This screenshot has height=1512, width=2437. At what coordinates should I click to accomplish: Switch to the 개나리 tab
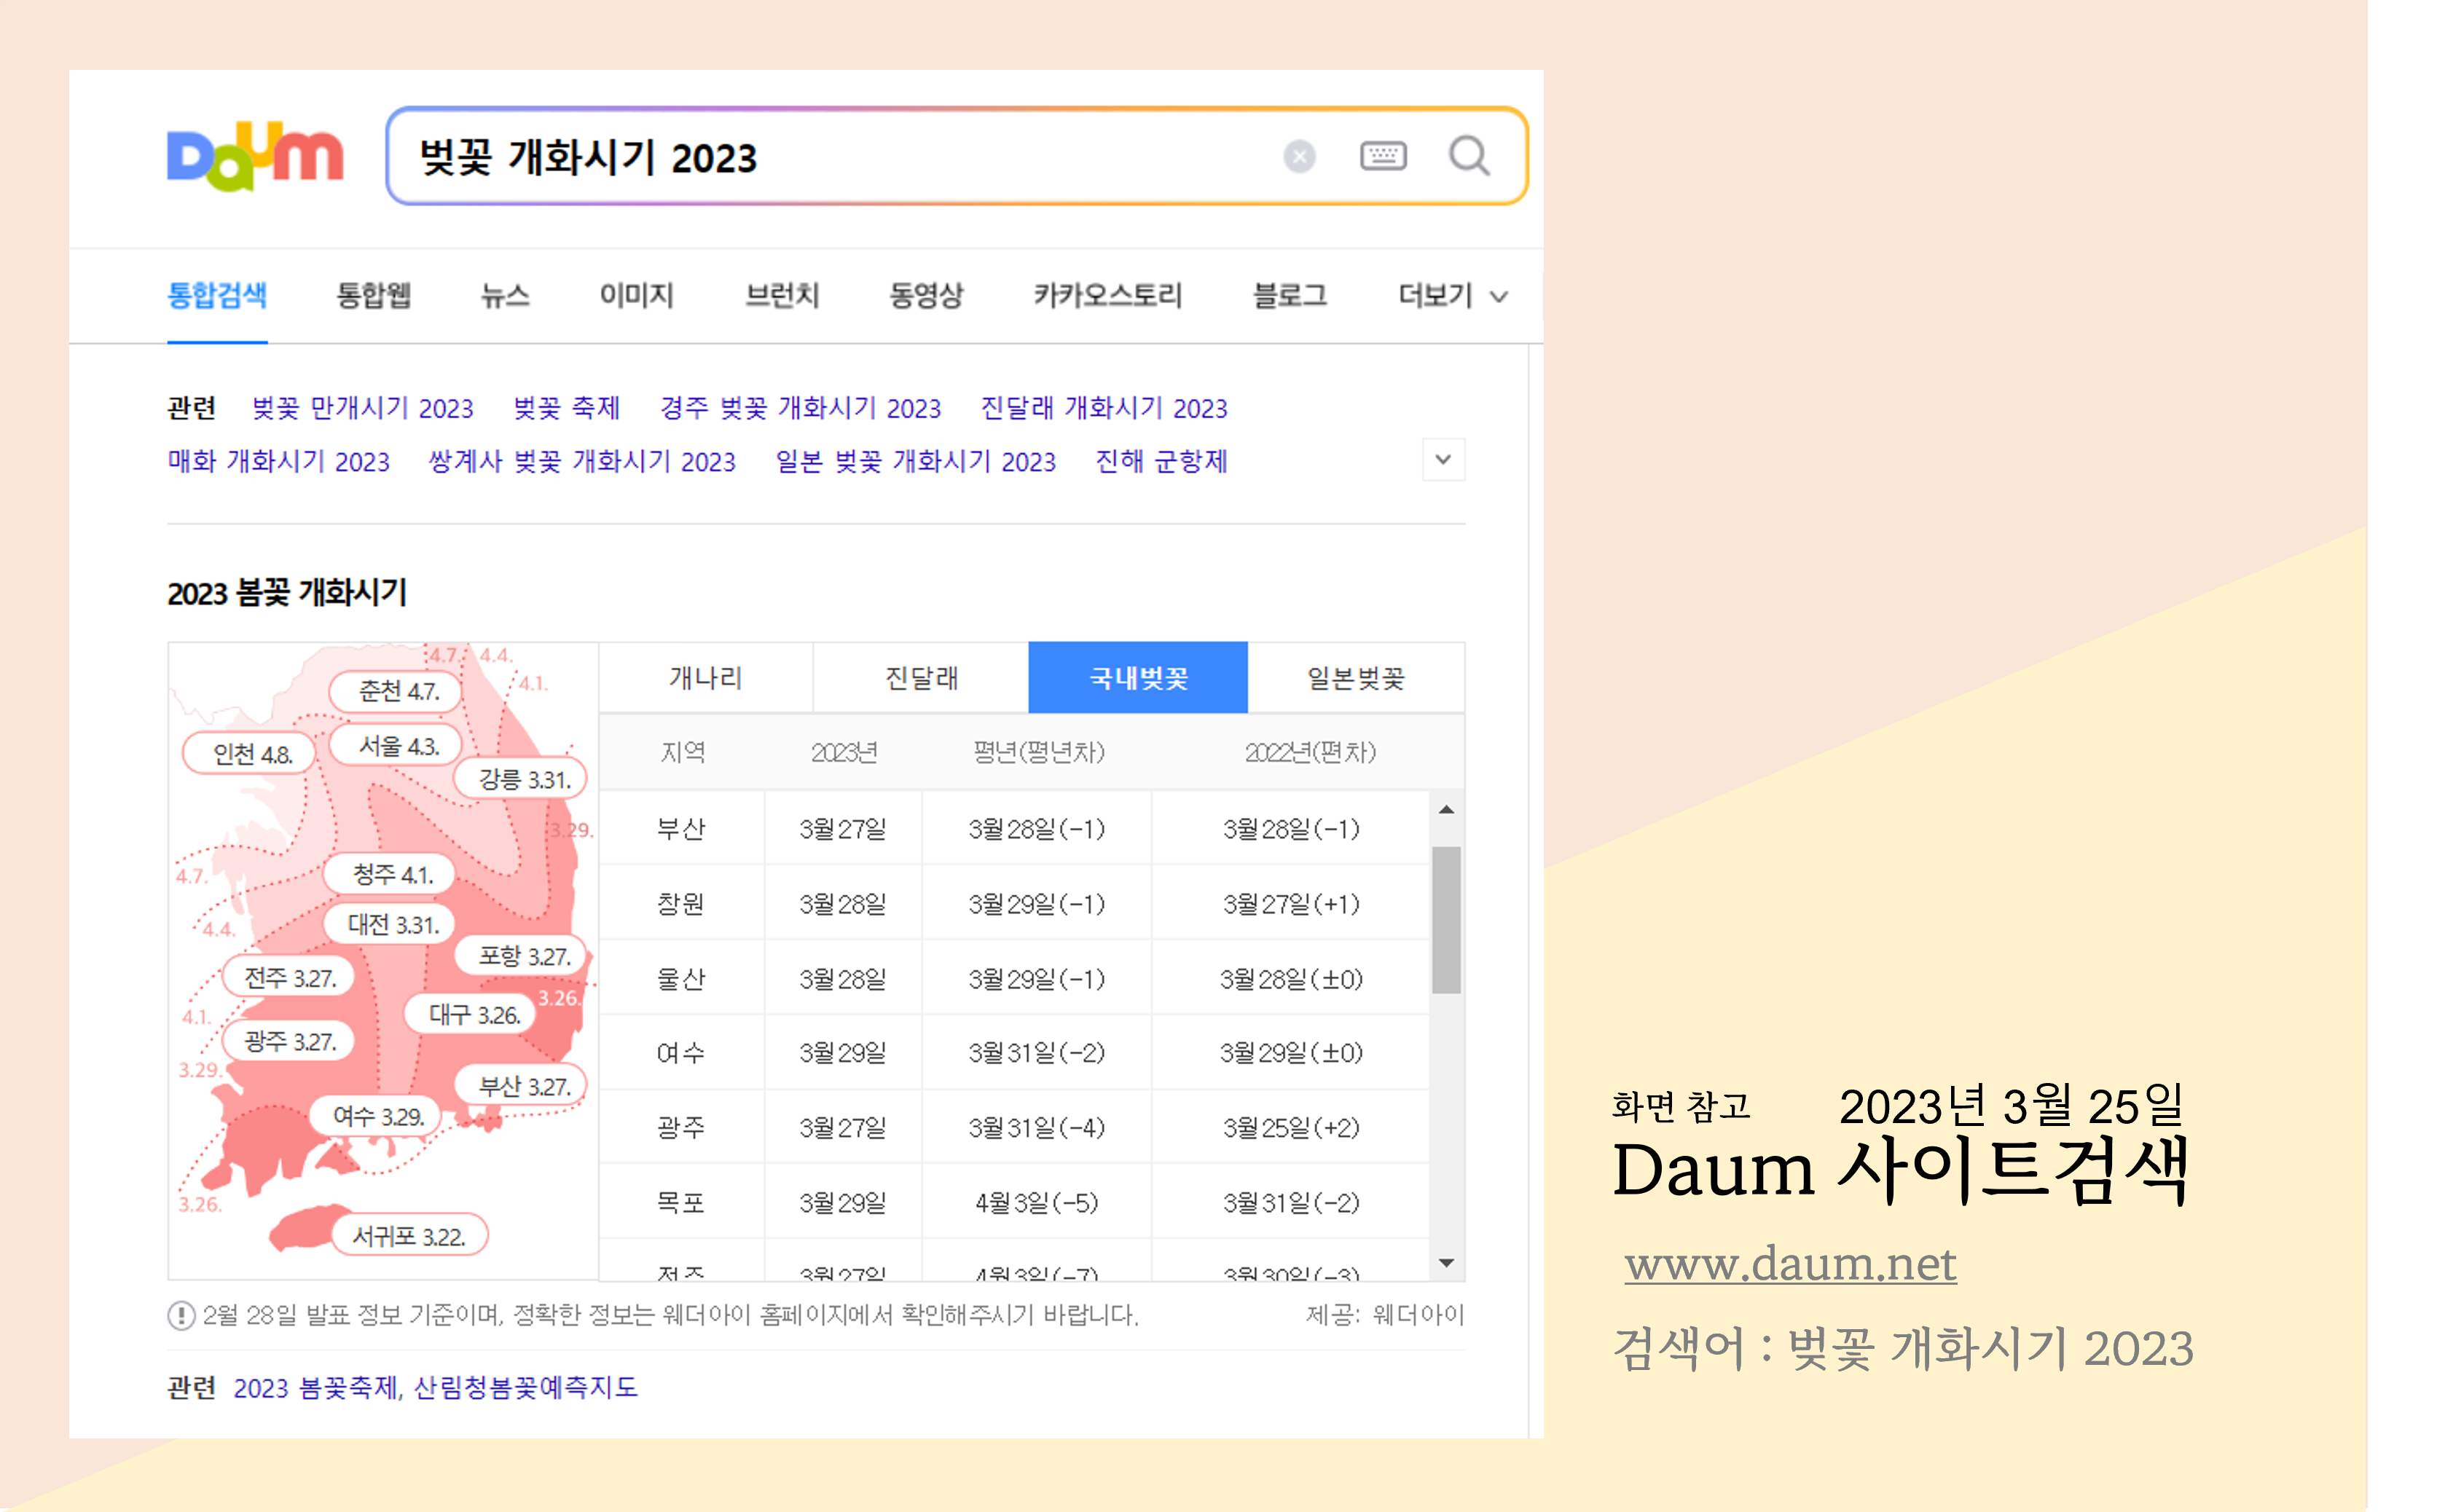coord(705,678)
